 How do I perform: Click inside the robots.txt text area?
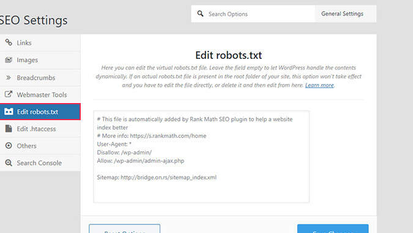(x=201, y=157)
